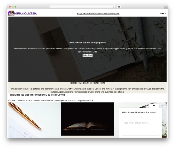175x148 pixels.
Task: Click the red close window button
Action: pos(10,7)
